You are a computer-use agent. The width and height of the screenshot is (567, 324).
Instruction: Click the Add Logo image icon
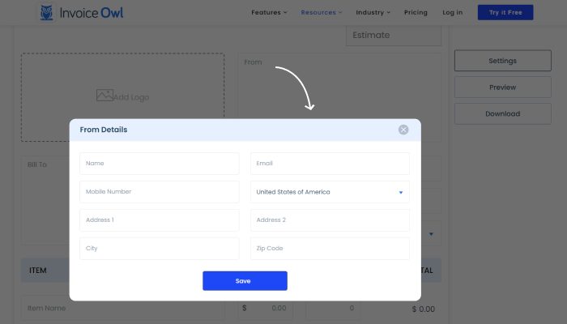tap(104, 96)
